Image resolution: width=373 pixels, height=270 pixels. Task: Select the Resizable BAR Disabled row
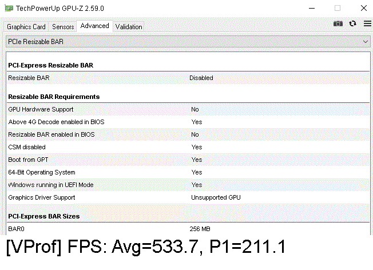pyautogui.click(x=186, y=78)
